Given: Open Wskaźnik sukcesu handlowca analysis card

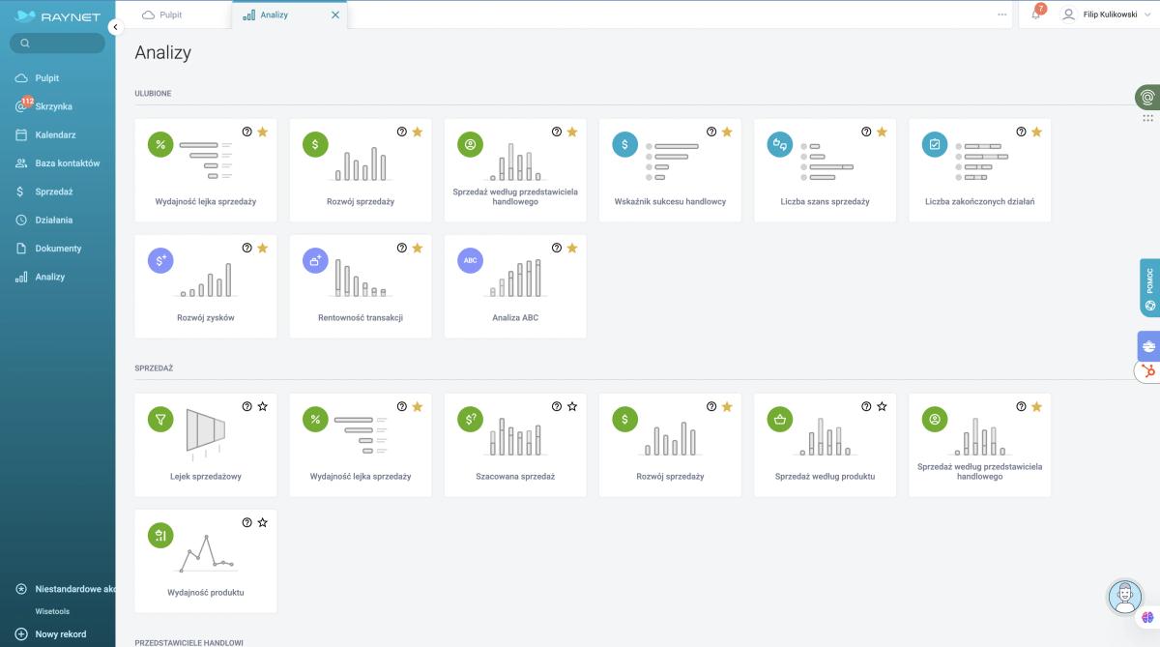Looking at the screenshot, I should [670, 170].
